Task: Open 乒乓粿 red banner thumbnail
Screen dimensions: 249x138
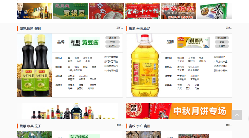Action: tap(107, 11)
